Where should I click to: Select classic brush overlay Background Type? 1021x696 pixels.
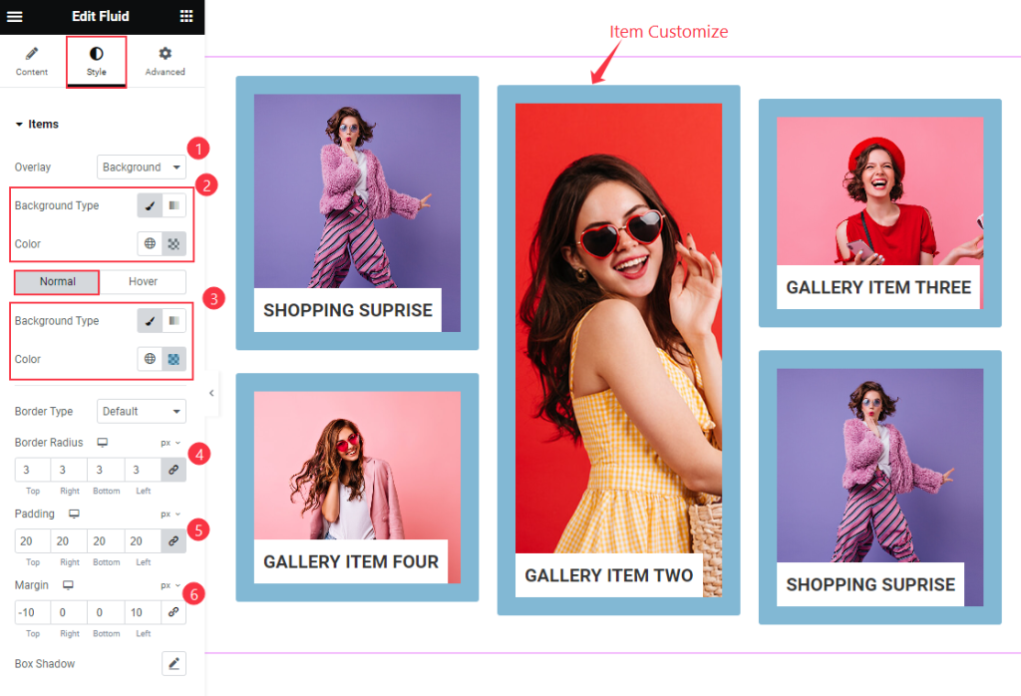(x=150, y=205)
